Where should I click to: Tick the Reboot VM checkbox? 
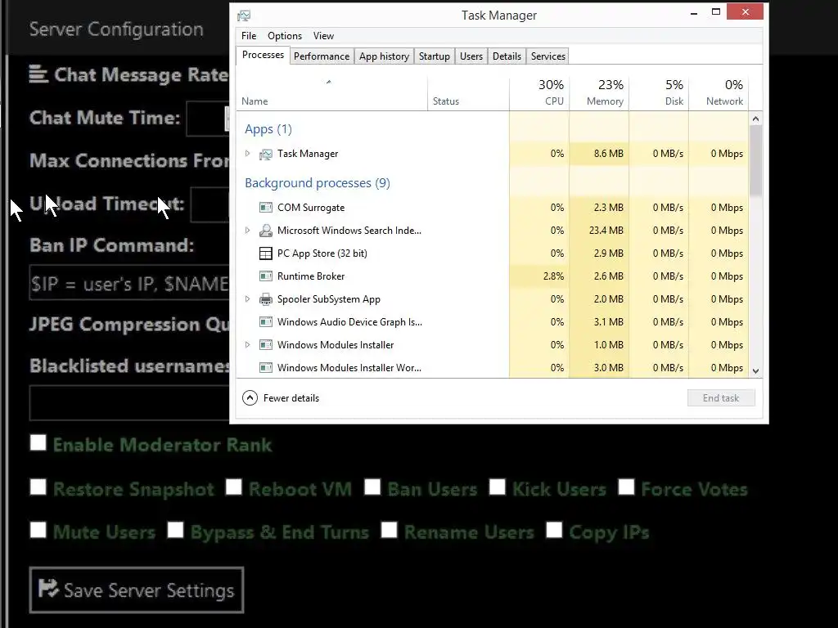tap(233, 487)
